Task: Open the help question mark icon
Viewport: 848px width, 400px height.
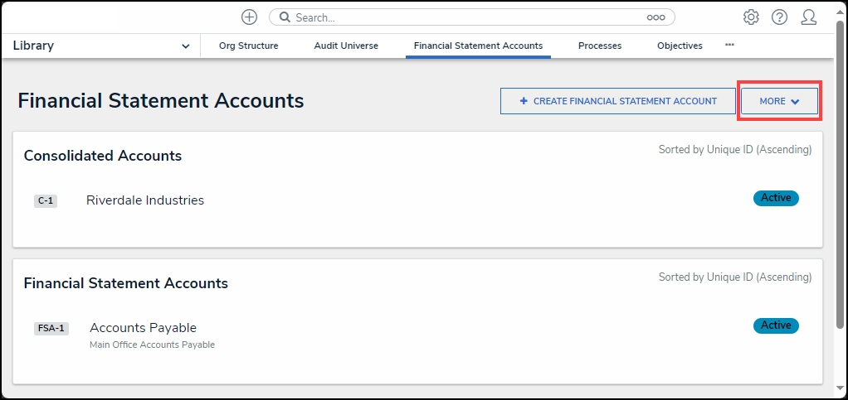Action: [x=779, y=17]
